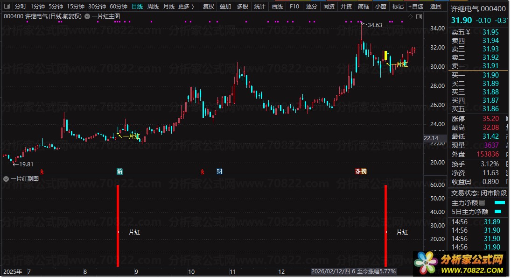Open the 多股 multi-stock view
The width and height of the screenshot is (511, 278).
click(243, 6)
